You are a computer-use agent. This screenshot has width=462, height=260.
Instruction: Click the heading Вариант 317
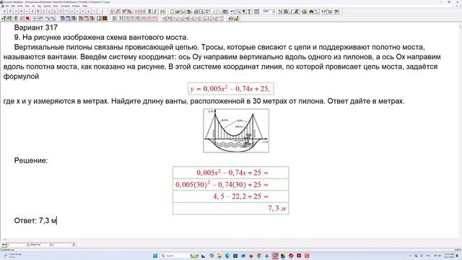[35, 27]
